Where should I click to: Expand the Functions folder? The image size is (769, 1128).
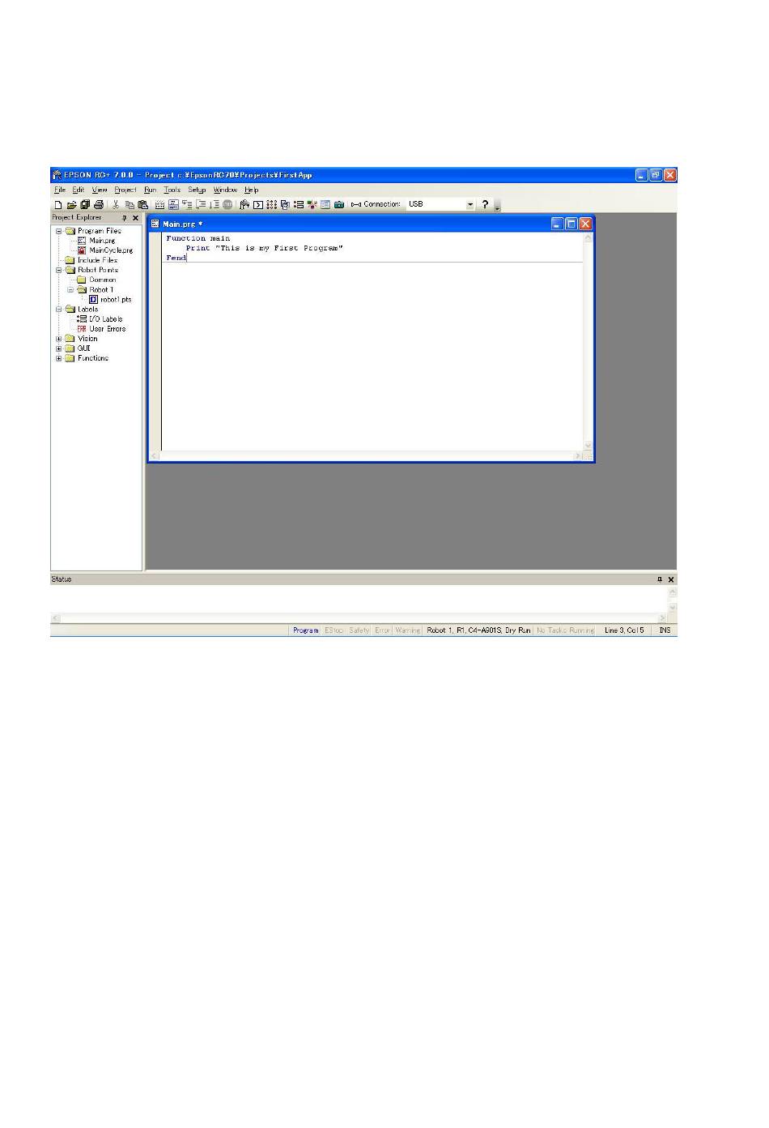tap(58, 358)
